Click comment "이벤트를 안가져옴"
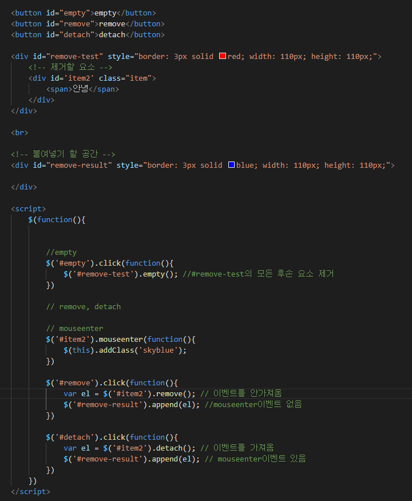 coord(248,393)
